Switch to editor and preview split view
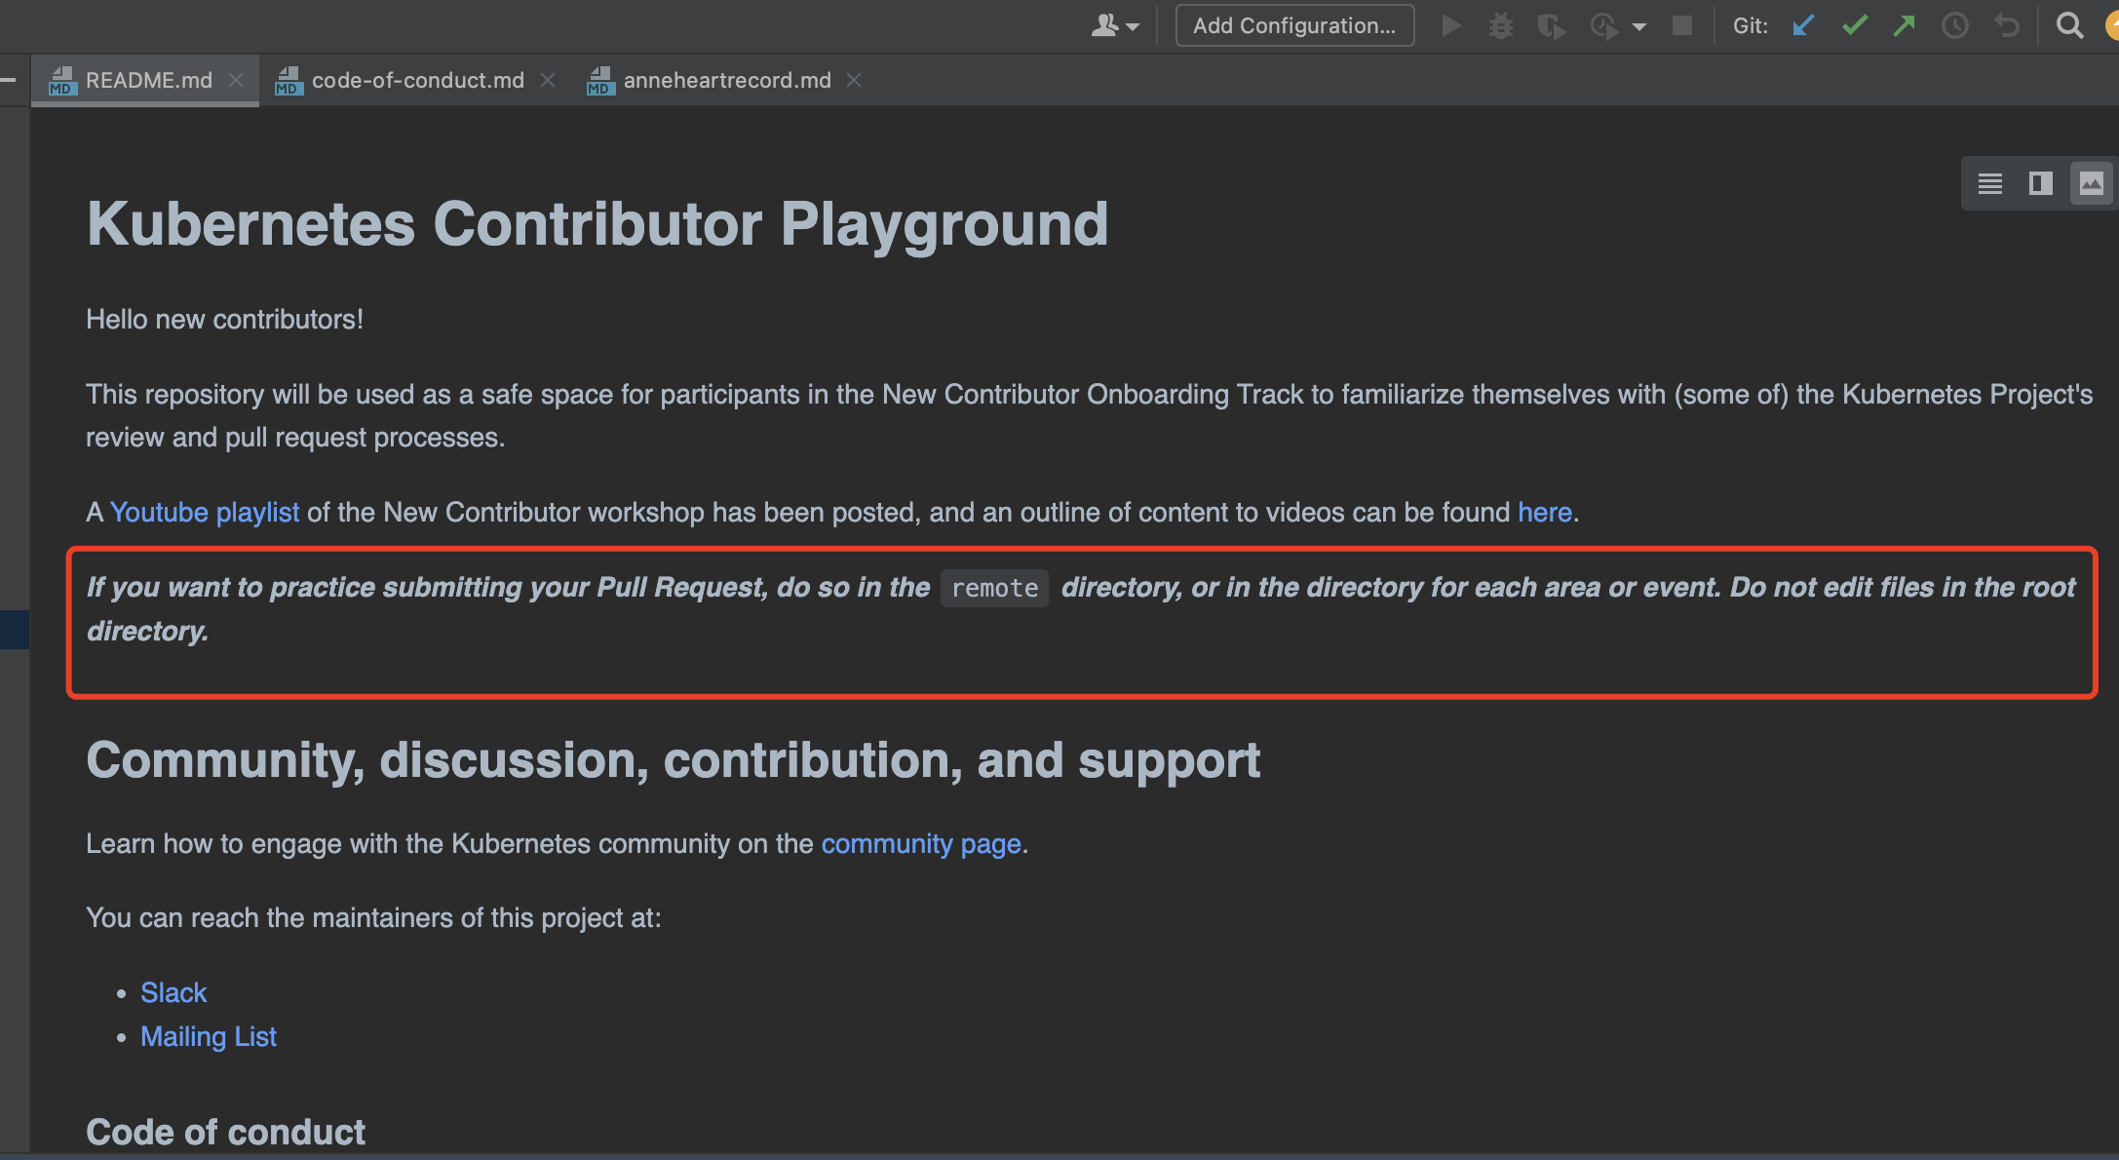This screenshot has height=1160, width=2119. tap(2041, 183)
